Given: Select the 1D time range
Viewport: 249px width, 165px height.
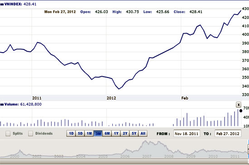Looking at the screenshot, I should pyautogui.click(x=71, y=133).
